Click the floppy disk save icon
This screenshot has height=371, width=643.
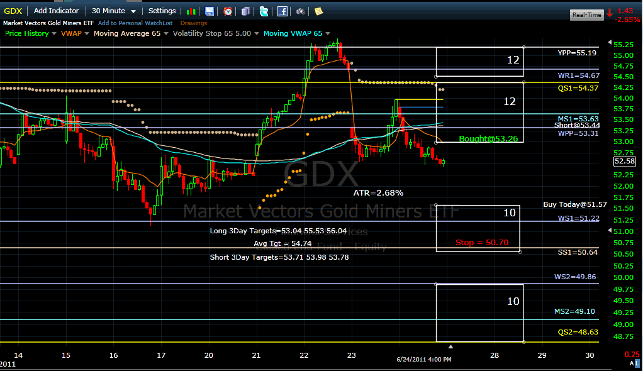pyautogui.click(x=209, y=11)
